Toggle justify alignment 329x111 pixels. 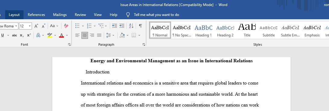99,35
